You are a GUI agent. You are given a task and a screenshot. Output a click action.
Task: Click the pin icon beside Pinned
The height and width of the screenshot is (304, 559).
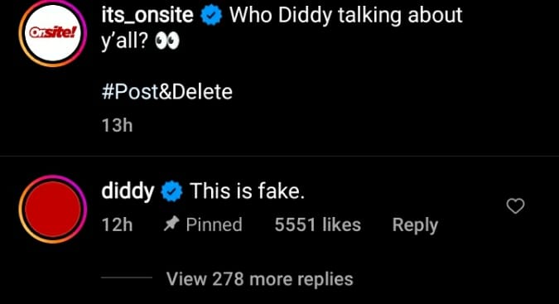point(171,224)
